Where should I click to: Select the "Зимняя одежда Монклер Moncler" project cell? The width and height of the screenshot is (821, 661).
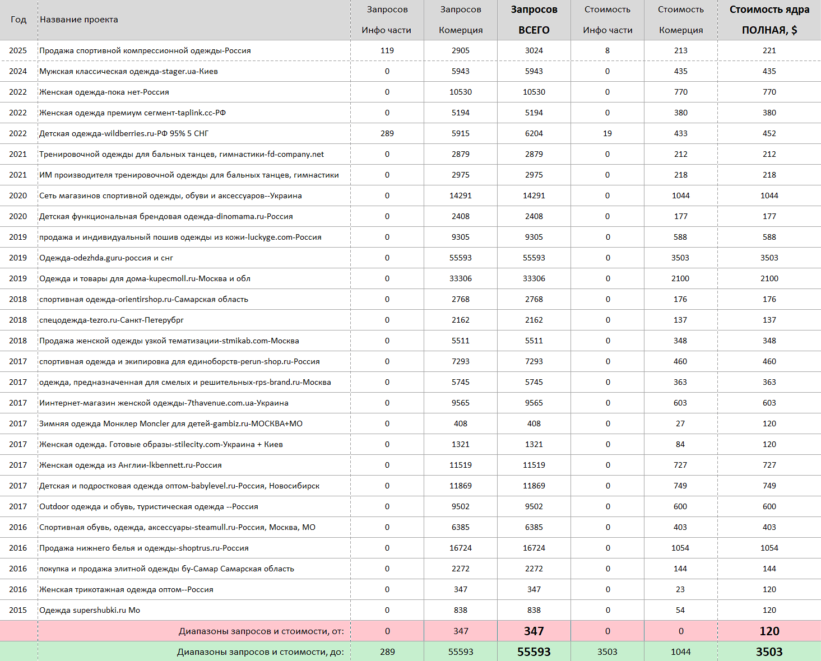point(170,423)
